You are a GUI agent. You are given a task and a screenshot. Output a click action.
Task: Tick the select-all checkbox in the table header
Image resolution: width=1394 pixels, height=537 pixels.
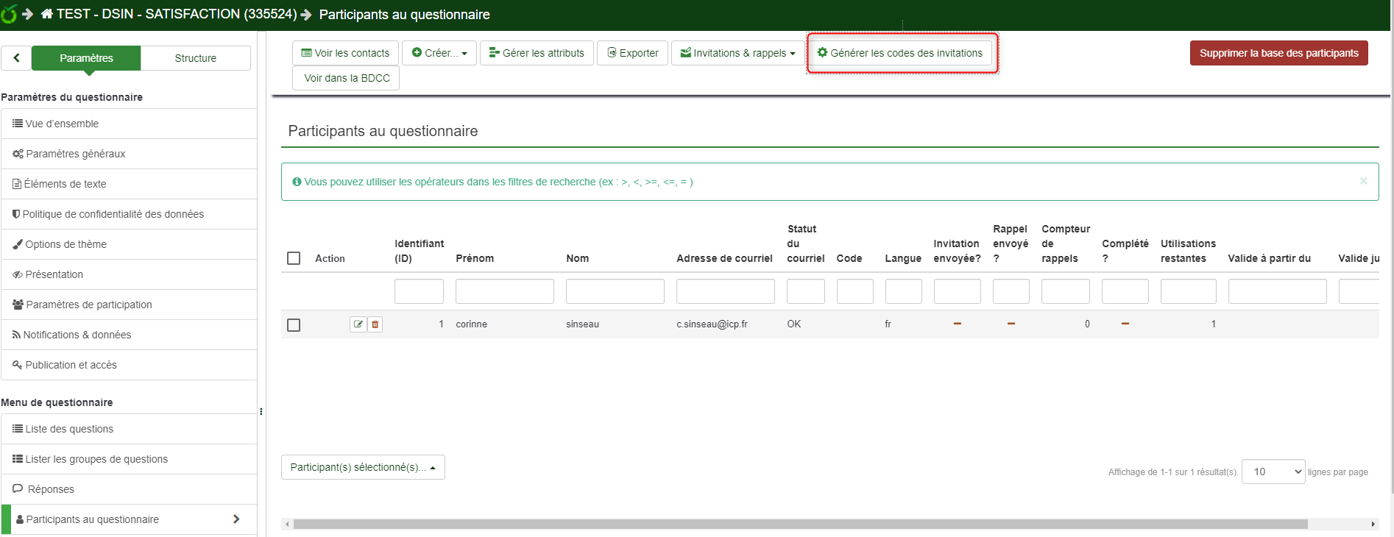click(294, 258)
